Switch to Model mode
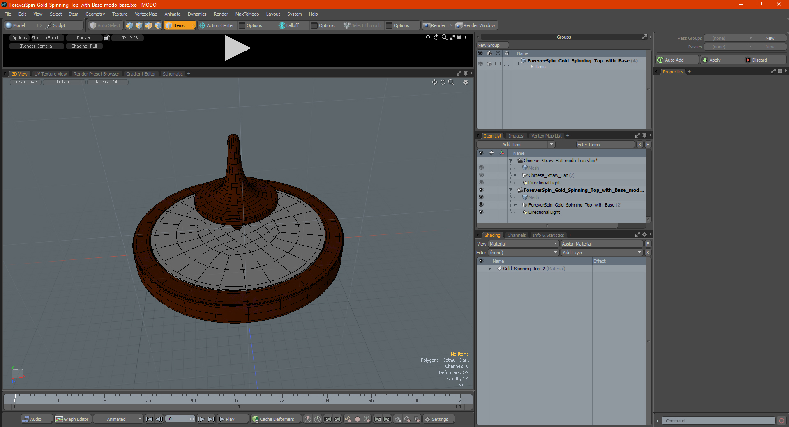 (x=24, y=25)
